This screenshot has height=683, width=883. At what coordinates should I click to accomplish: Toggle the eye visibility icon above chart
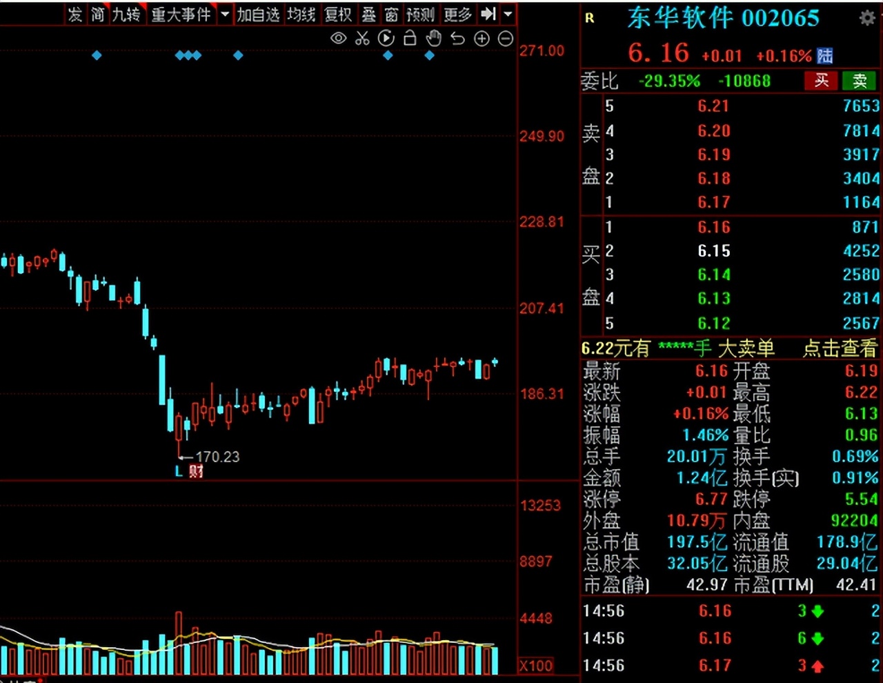click(x=338, y=39)
